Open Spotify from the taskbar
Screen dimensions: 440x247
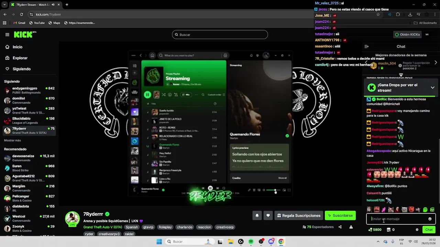251,242
